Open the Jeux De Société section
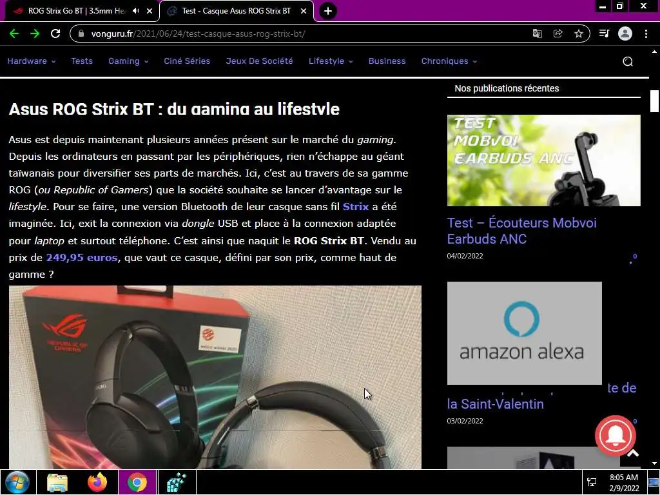This screenshot has width=660, height=495. click(259, 61)
